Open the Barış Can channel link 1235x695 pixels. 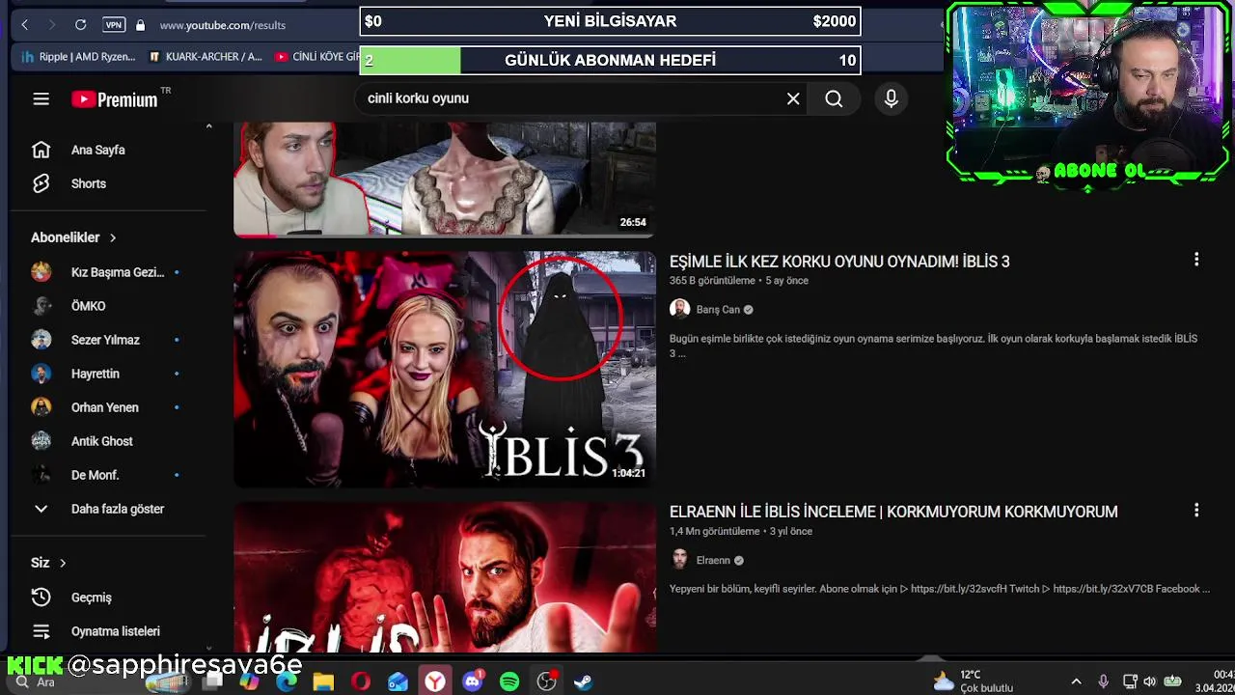tap(718, 309)
